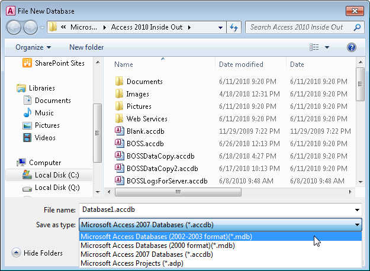Click date modified 6/26/2010 12:13 PM cell

click(249, 144)
